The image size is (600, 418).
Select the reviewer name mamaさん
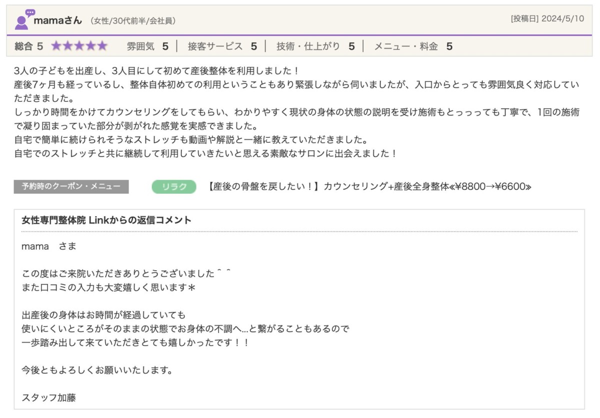click(x=57, y=20)
